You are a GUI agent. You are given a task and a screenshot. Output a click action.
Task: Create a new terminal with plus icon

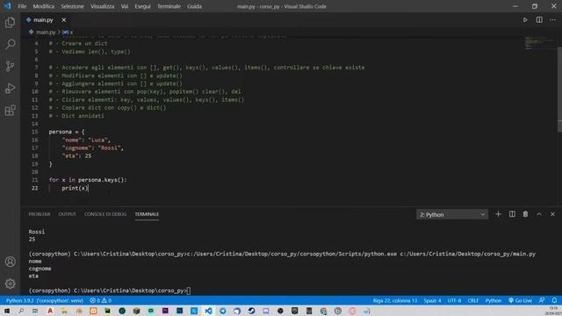(498, 214)
